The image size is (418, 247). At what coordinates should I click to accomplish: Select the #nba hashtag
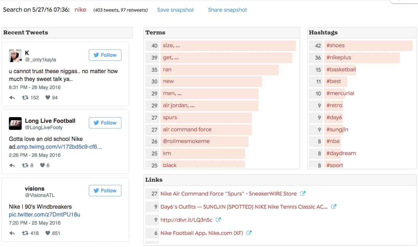[333, 141]
